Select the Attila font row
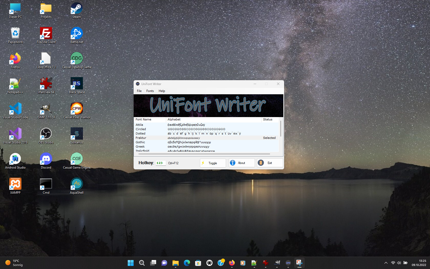The height and width of the screenshot is (269, 430). 179,125
